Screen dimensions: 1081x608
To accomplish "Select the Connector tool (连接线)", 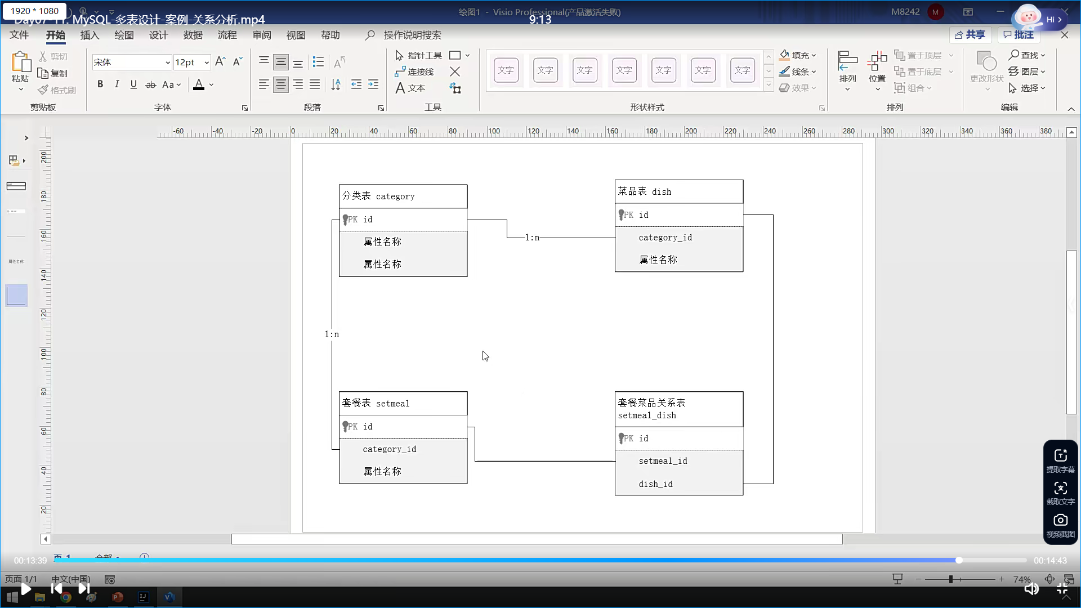I will [x=414, y=71].
